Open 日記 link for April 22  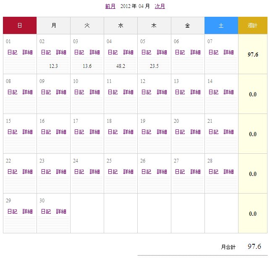[x=12, y=172]
